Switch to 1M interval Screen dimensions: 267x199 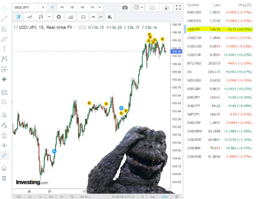point(82,7)
